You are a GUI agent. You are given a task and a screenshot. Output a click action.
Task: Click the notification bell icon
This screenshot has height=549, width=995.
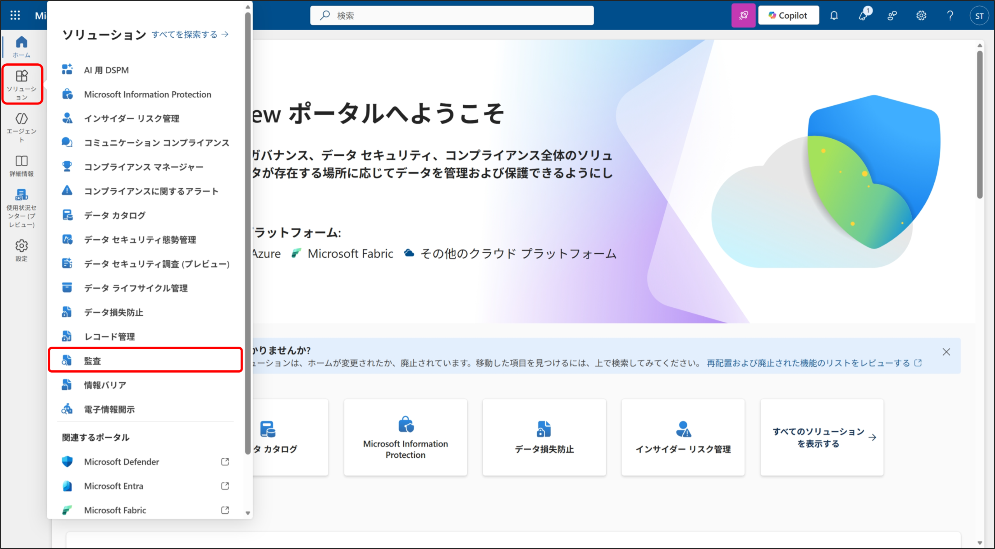[834, 16]
